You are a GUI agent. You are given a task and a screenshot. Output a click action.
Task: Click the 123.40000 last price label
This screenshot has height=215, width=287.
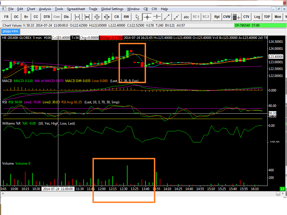276,57
